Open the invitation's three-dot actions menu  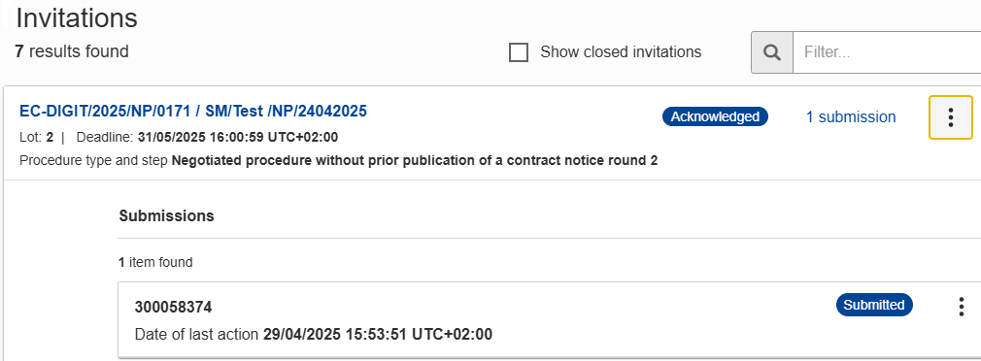tap(950, 117)
